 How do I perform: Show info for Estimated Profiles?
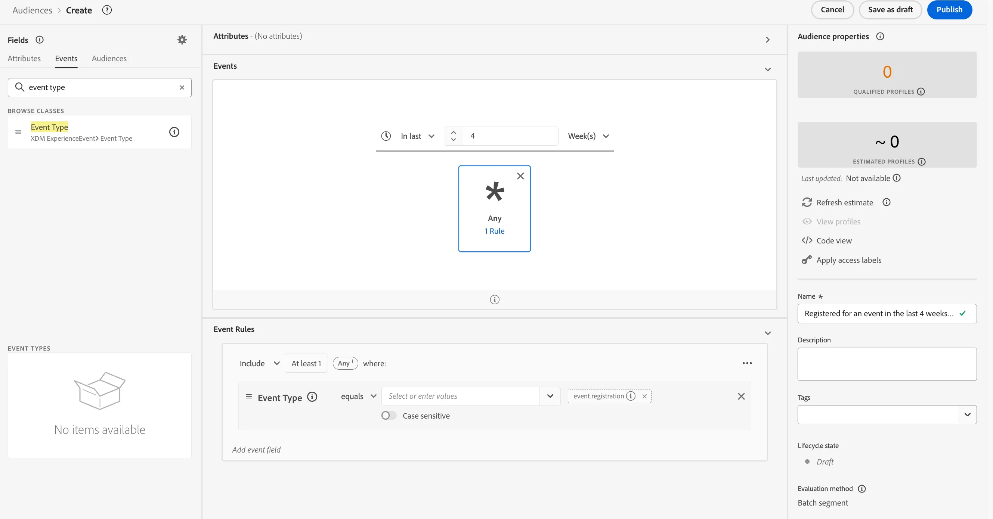click(921, 162)
